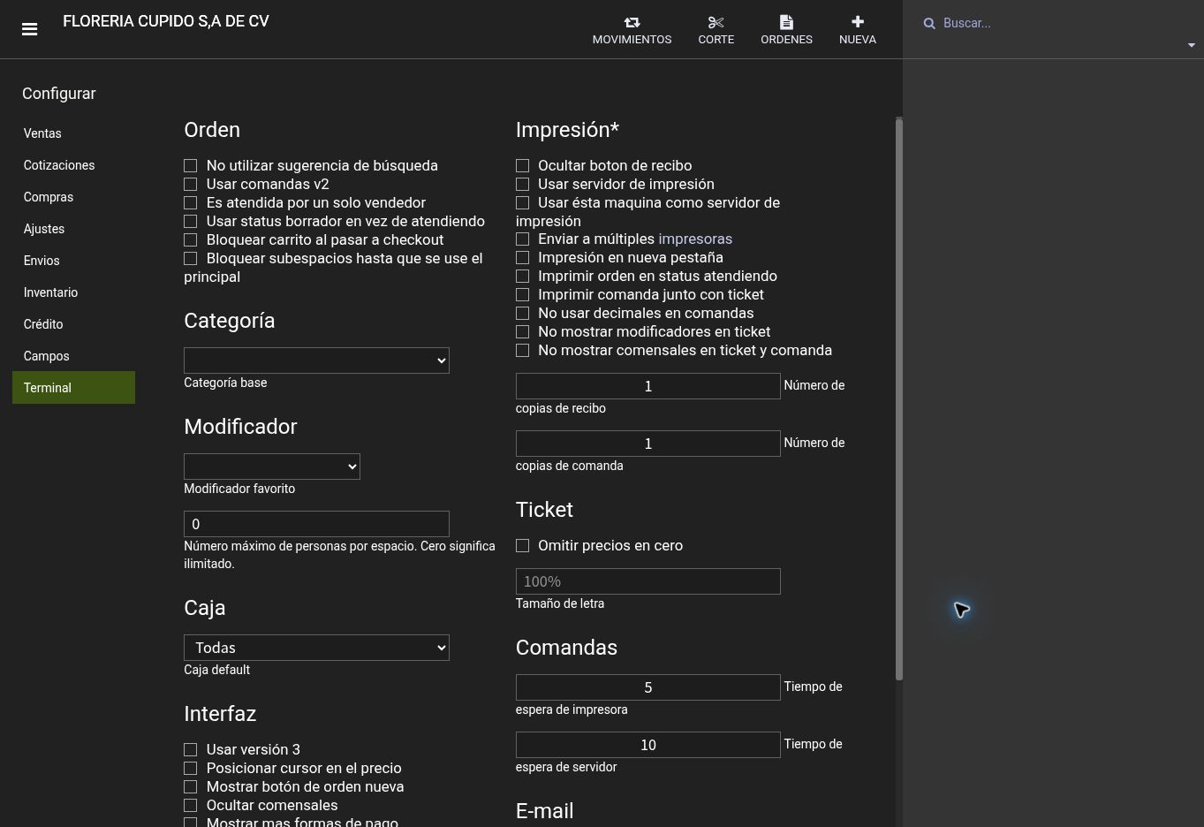Screen dimensions: 1204x827
Task: Focus the maximum persons per space field
Action: 316,524
